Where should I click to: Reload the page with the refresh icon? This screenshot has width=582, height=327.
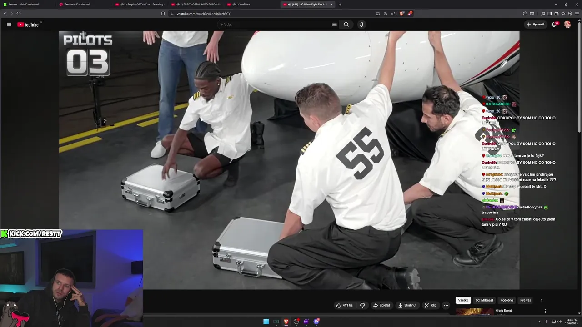pyautogui.click(x=19, y=14)
